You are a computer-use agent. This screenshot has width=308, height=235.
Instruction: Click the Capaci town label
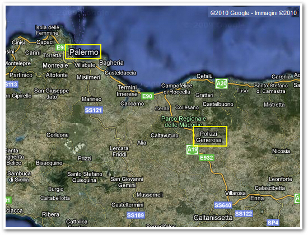(x=45, y=42)
